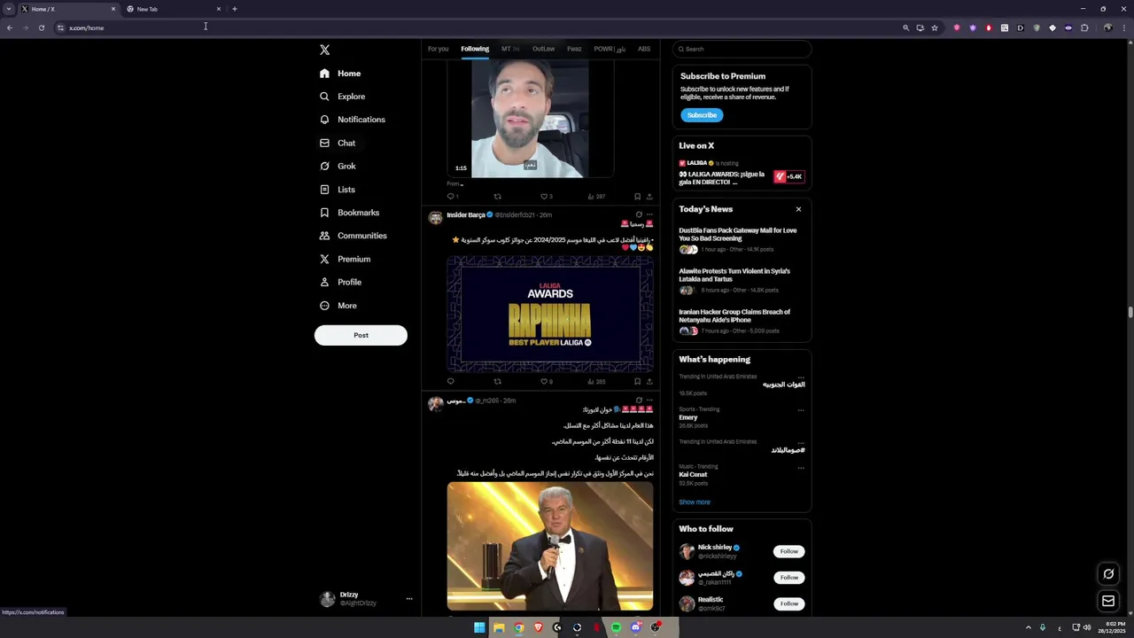This screenshot has height=638, width=1134.
Task: Open Communities page
Action: [x=353, y=236]
